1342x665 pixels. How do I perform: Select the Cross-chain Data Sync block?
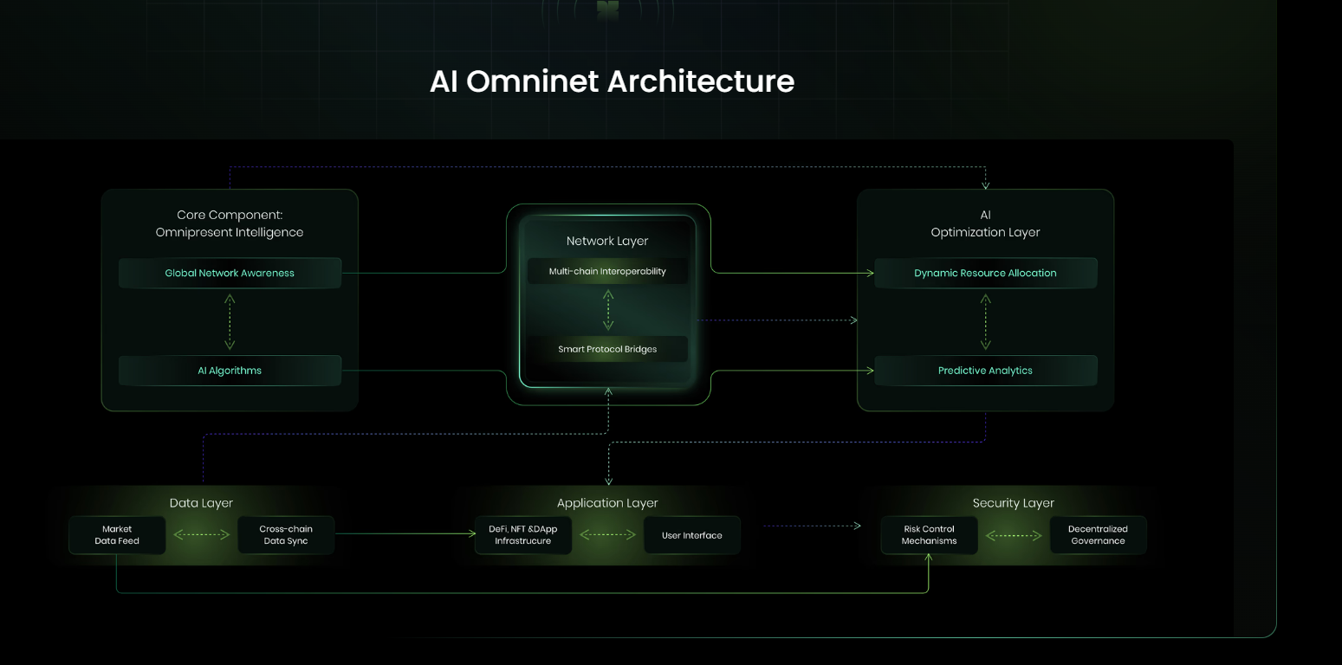click(x=286, y=534)
